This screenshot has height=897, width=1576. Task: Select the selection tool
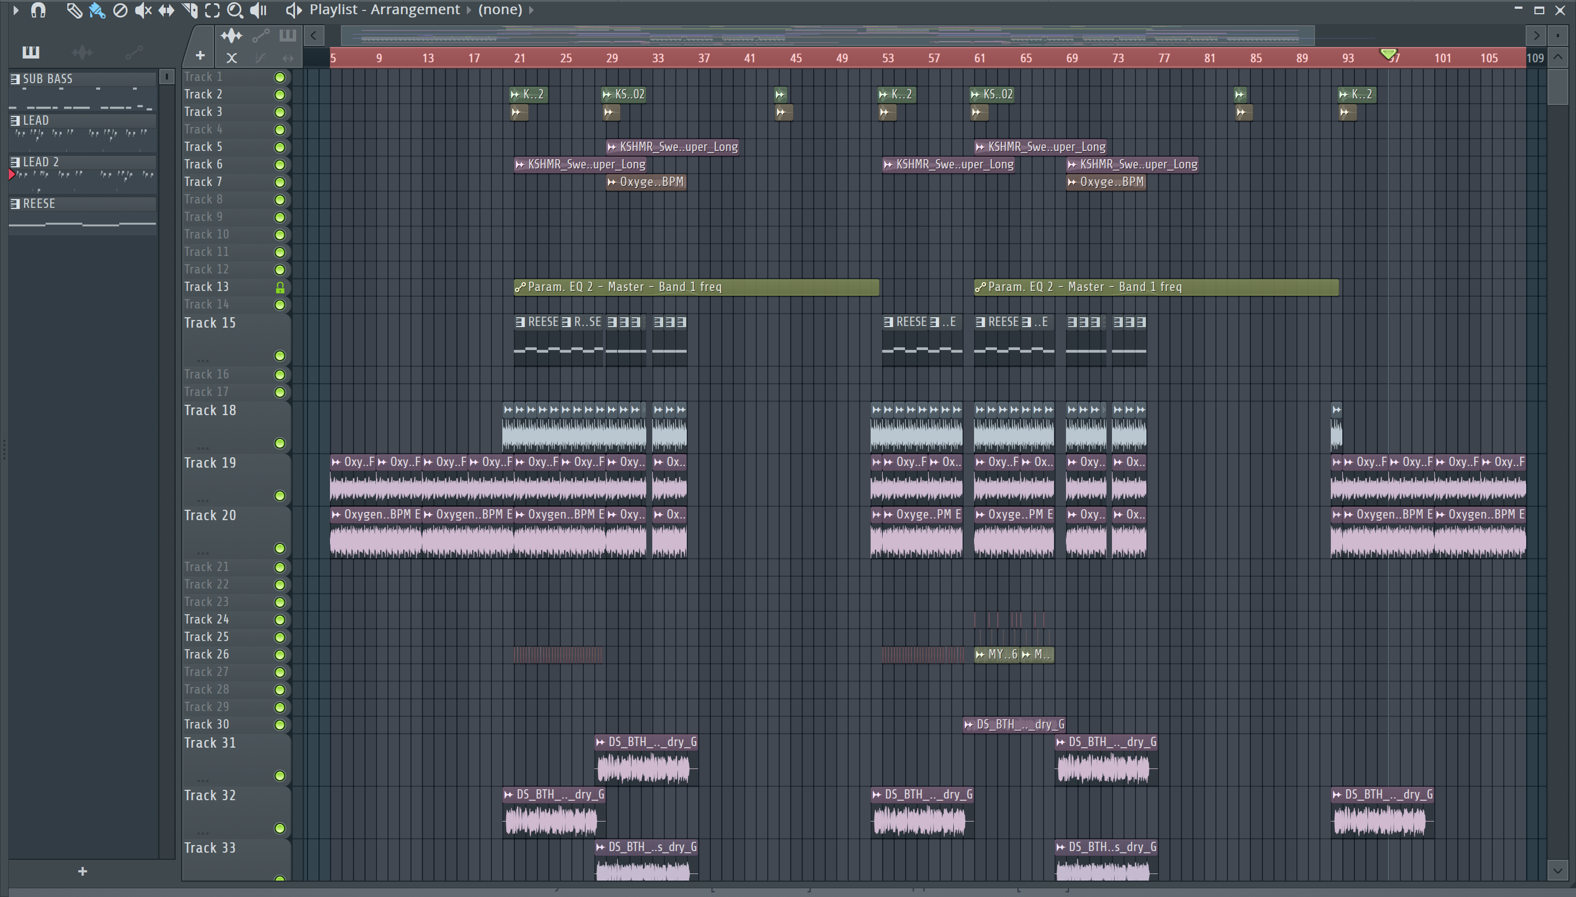[x=212, y=10]
